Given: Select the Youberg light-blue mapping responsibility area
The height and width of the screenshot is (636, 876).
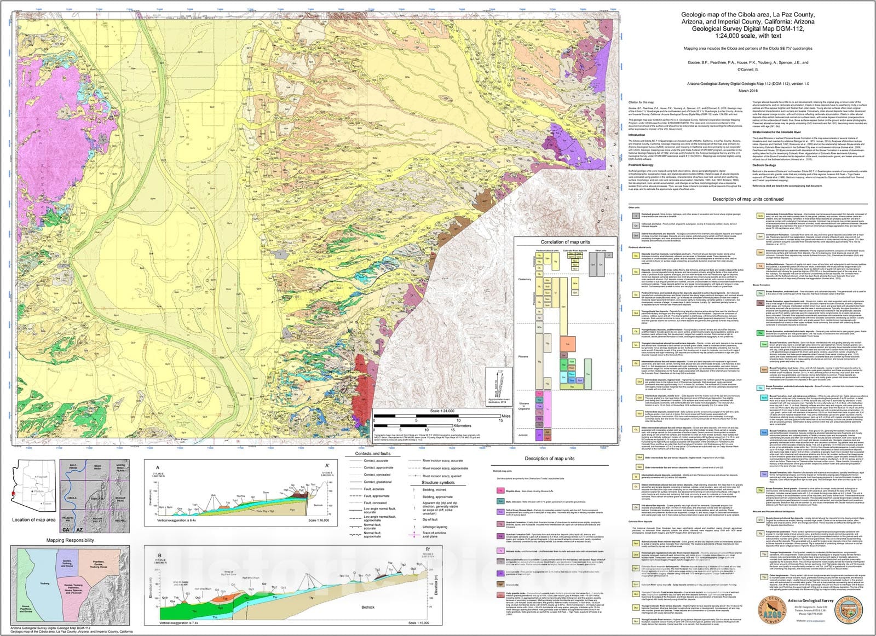Looking at the screenshot, I should (x=44, y=583).
